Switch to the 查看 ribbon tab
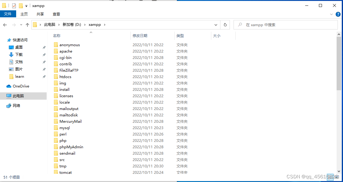This screenshot has height=182, width=343. 56,14
